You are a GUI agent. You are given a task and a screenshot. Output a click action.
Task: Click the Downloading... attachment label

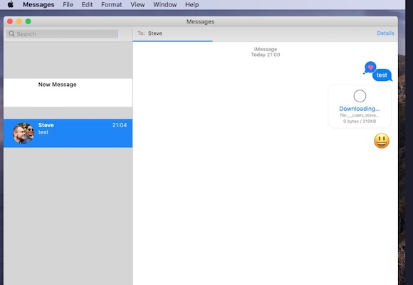click(360, 109)
